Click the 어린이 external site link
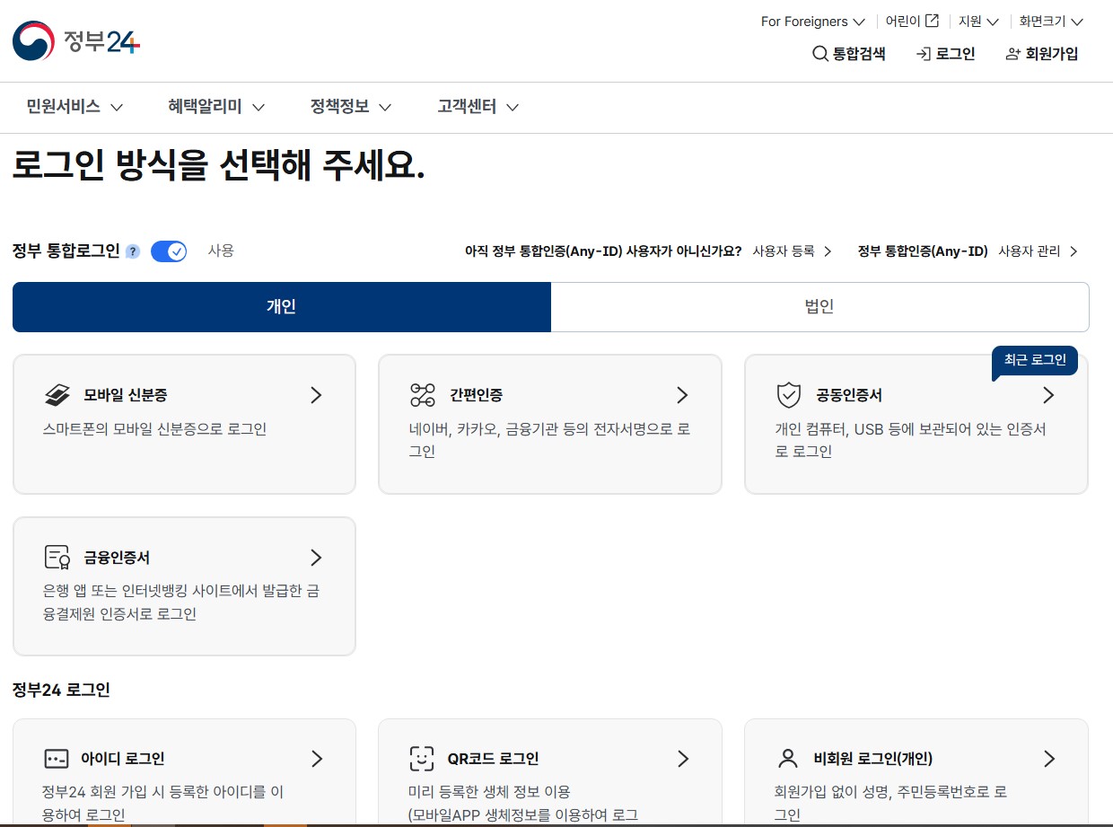Image resolution: width=1113 pixels, height=827 pixels. (x=912, y=22)
